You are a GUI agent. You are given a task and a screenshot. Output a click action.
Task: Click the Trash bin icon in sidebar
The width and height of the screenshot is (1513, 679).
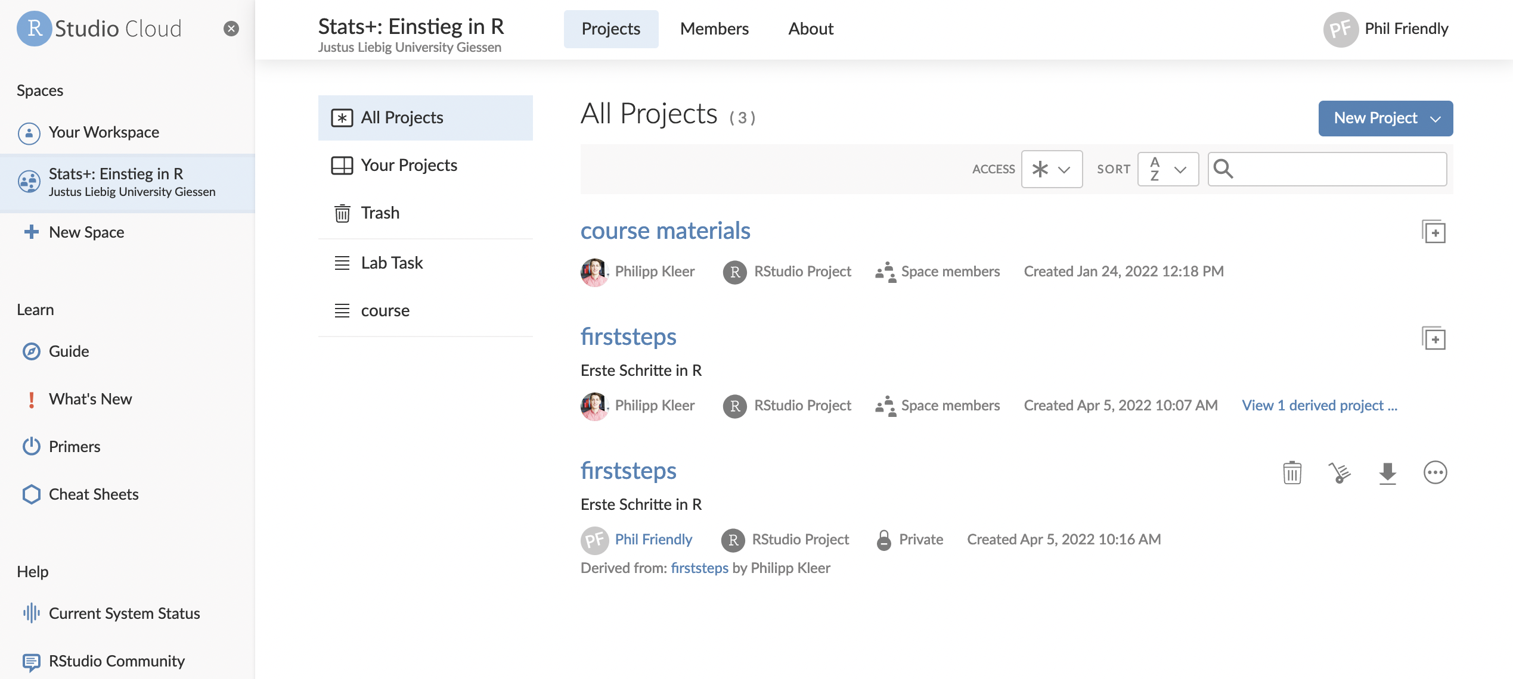click(x=342, y=213)
